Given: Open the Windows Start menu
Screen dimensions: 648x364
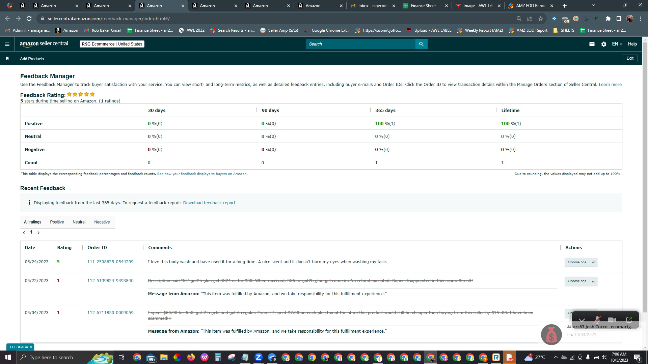Looking at the screenshot, I should (x=8, y=357).
